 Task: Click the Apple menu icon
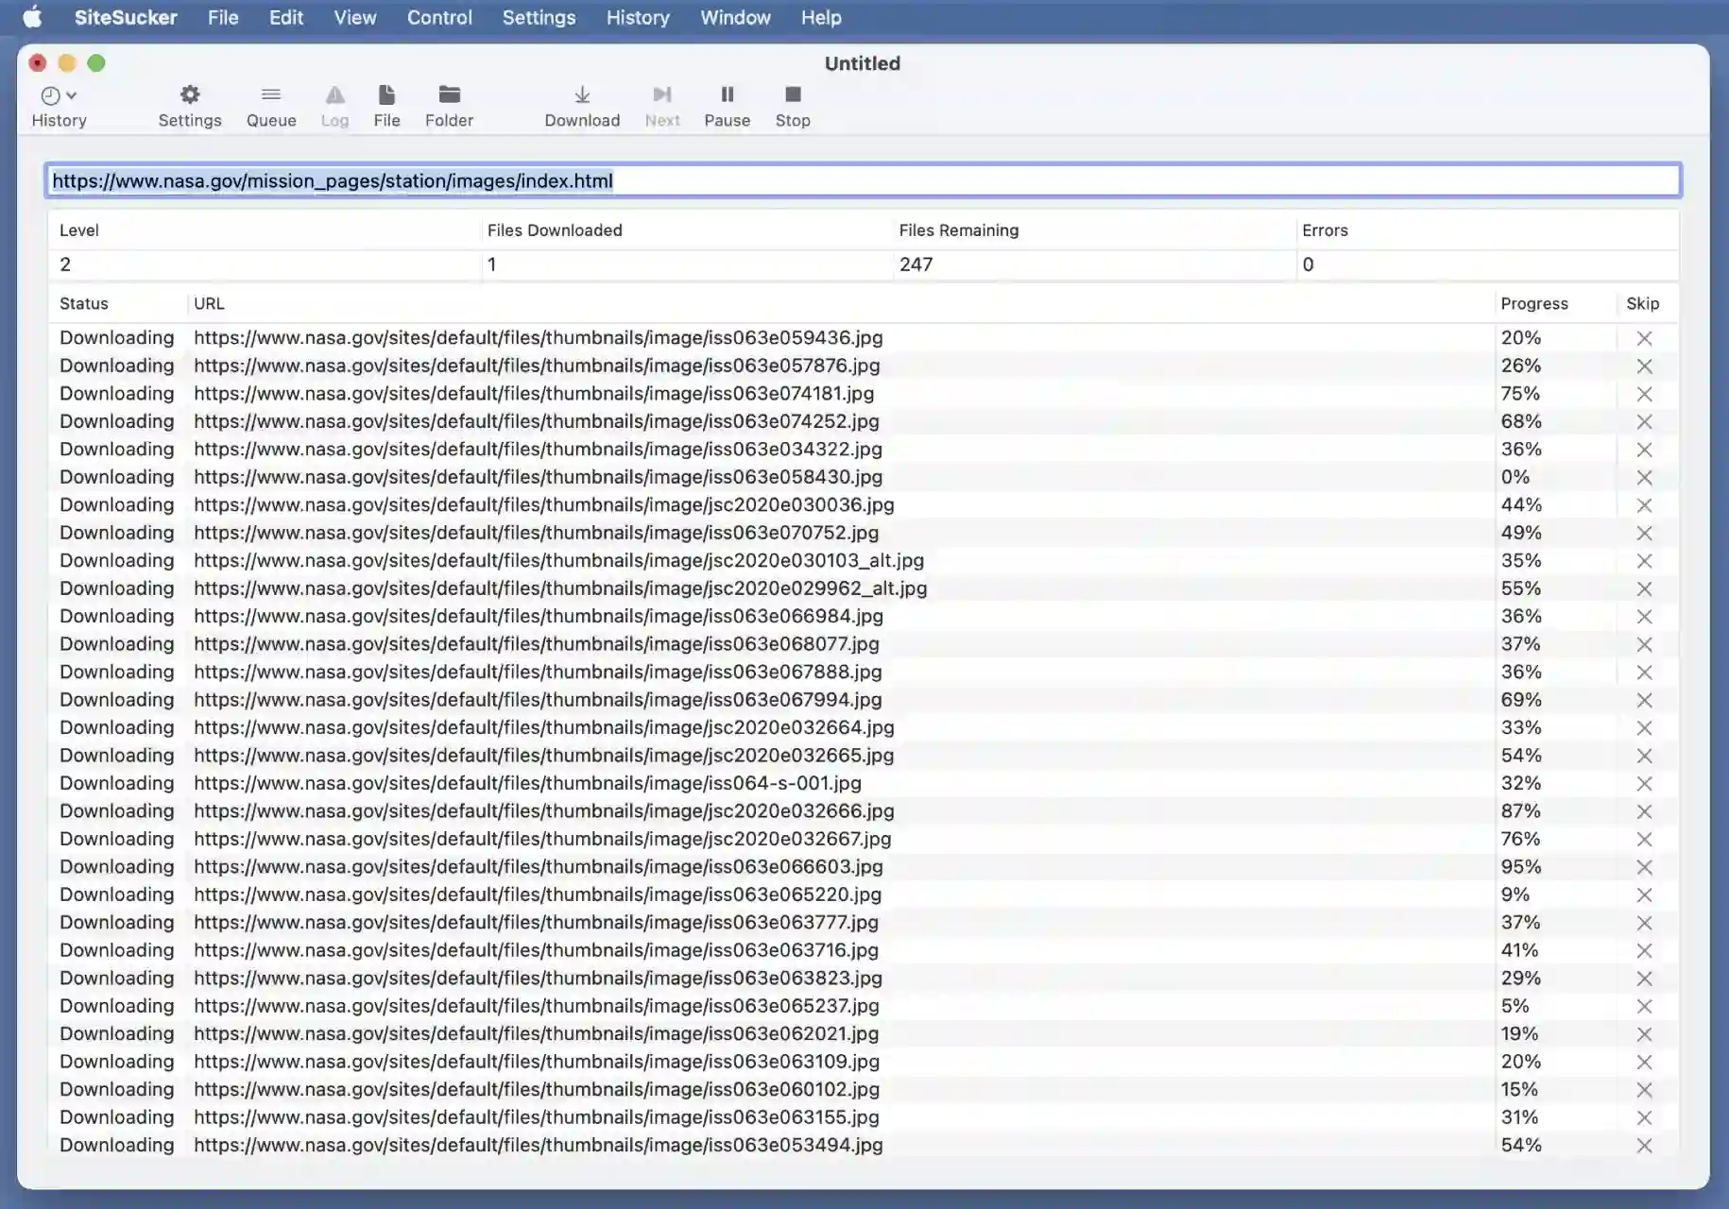pyautogui.click(x=32, y=17)
